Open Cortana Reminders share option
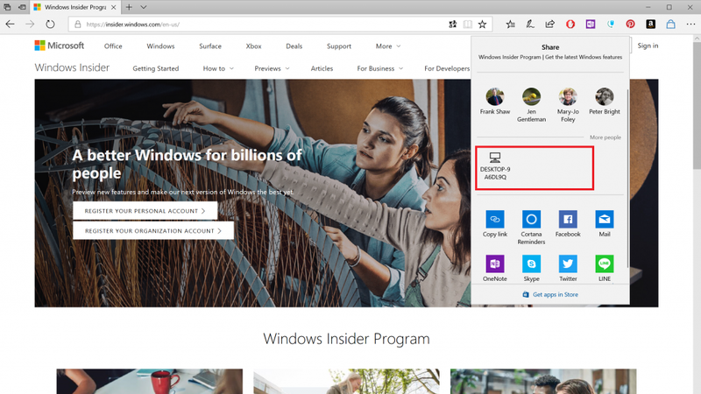Image resolution: width=701 pixels, height=394 pixels. (x=531, y=219)
